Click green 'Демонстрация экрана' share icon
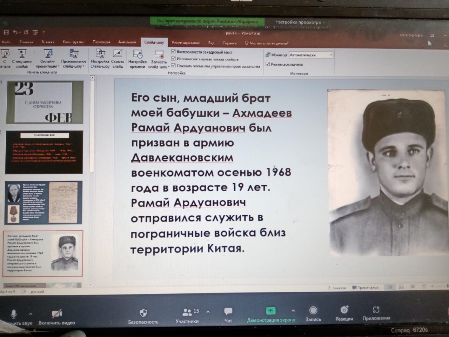This screenshot has height=337, width=449. coord(271,311)
